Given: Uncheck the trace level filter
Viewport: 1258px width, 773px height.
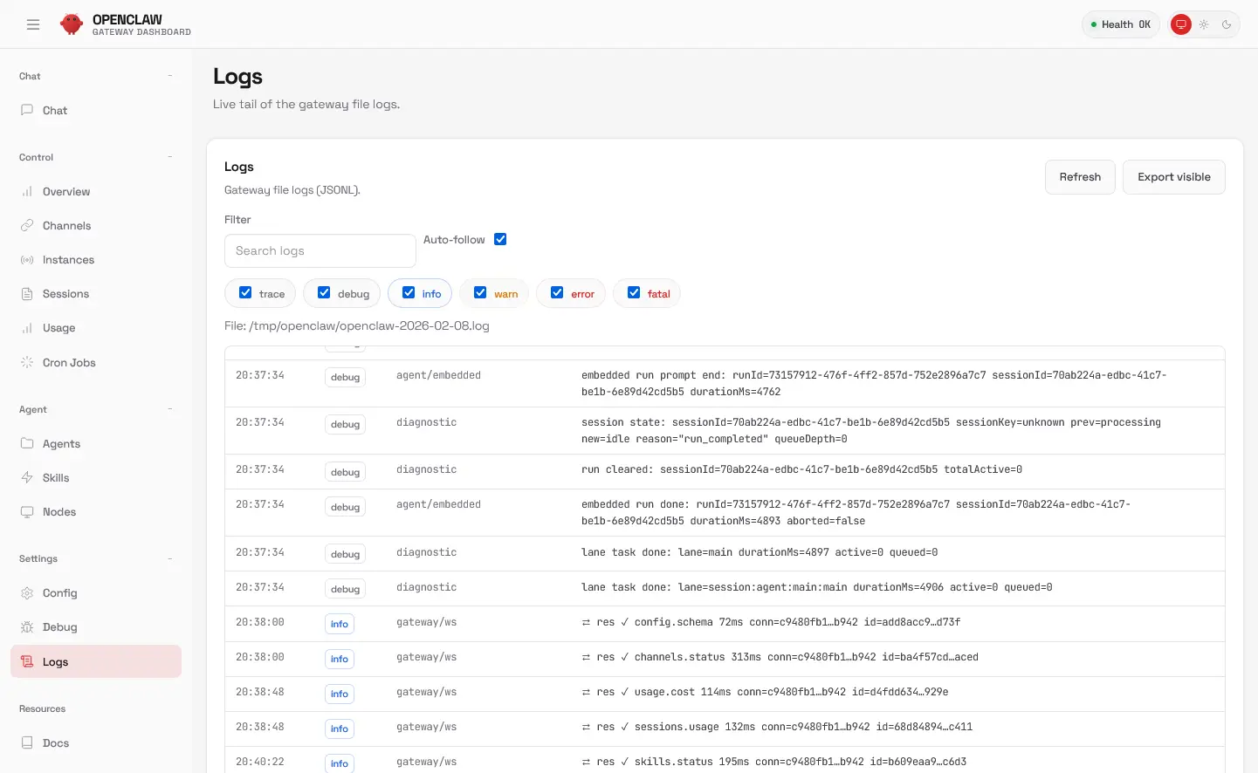Looking at the screenshot, I should click(x=245, y=293).
